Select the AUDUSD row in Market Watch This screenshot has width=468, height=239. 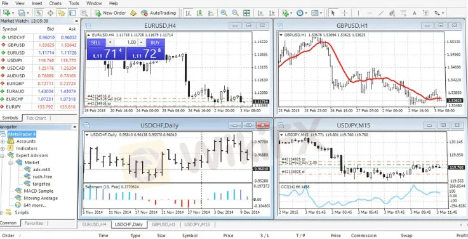point(39,75)
